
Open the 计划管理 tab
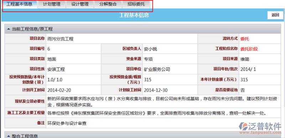pos(52,4)
